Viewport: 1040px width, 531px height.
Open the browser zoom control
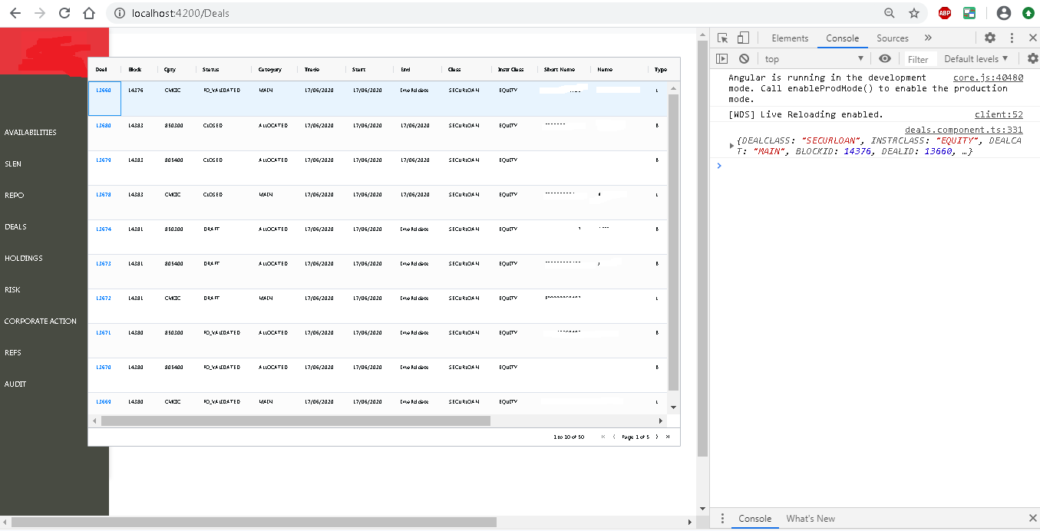[x=890, y=13]
